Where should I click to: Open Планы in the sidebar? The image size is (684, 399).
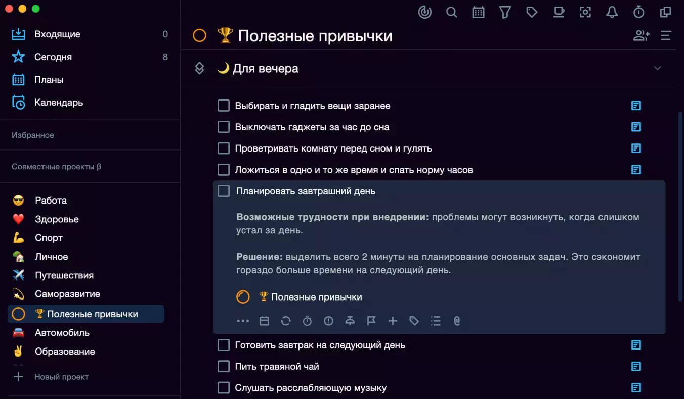point(90,80)
